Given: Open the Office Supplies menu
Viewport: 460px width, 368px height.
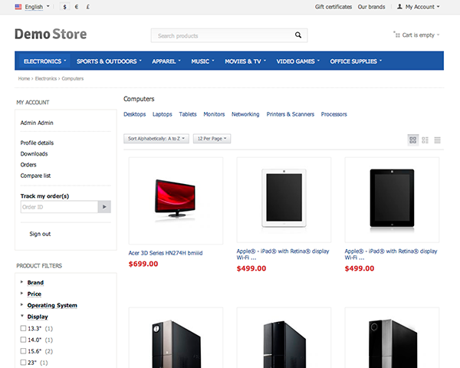Looking at the screenshot, I should 356,61.
